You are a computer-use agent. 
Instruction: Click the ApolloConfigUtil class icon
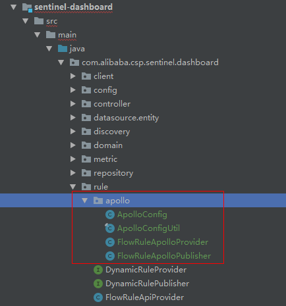click(x=110, y=228)
